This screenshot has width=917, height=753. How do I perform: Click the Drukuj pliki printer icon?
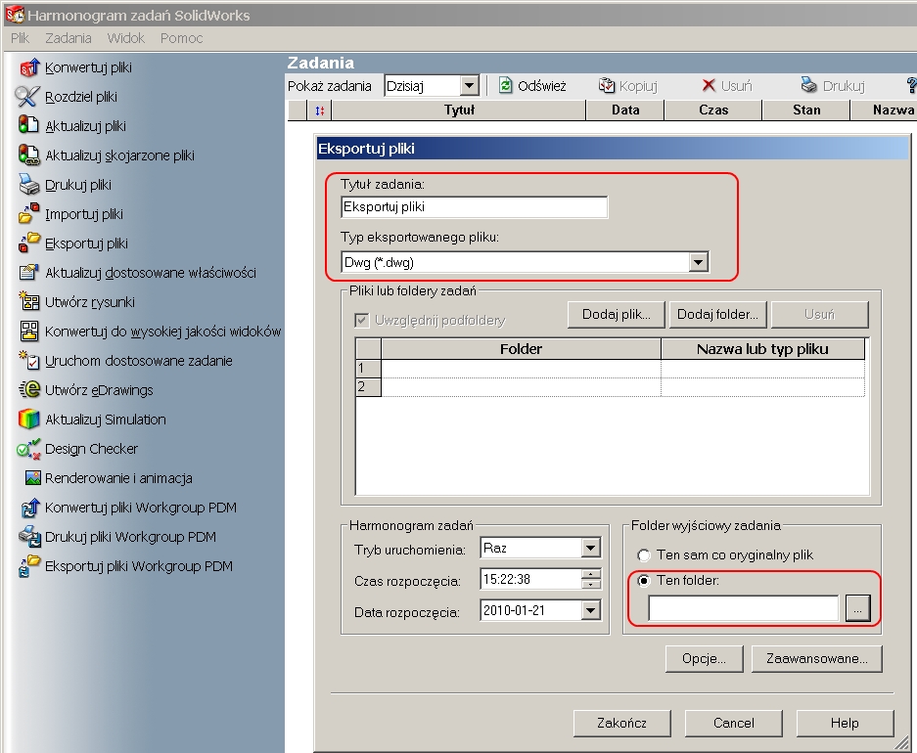[28, 185]
